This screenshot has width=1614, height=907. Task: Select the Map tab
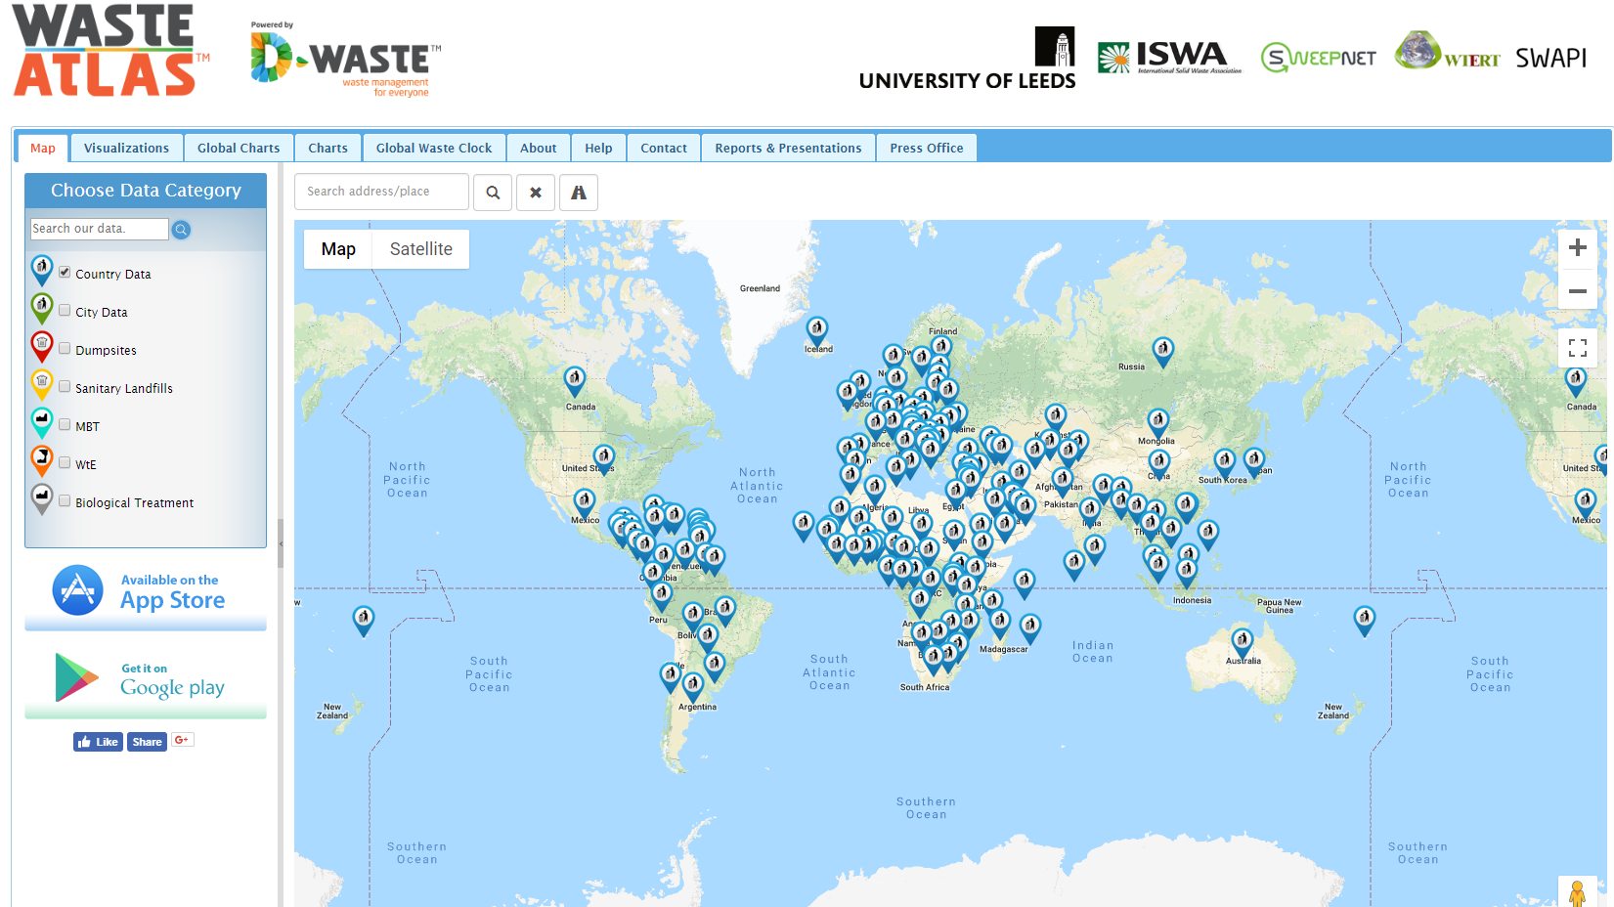[x=43, y=148]
